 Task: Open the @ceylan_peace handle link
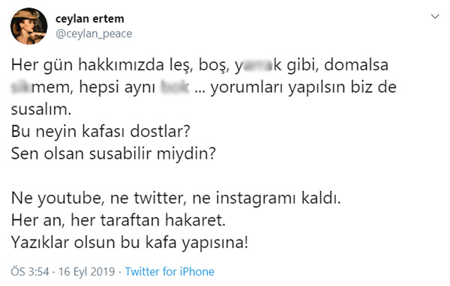pyautogui.click(x=94, y=34)
